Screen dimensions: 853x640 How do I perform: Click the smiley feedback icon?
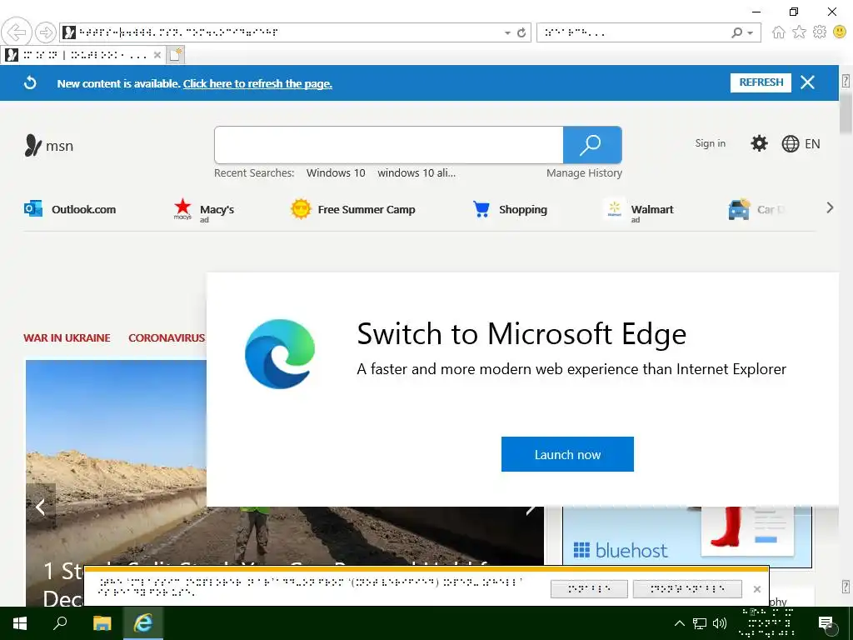point(840,32)
